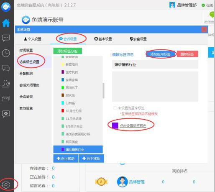
Task: Click the green 添加标签分组 button
Action: [x=68, y=51]
